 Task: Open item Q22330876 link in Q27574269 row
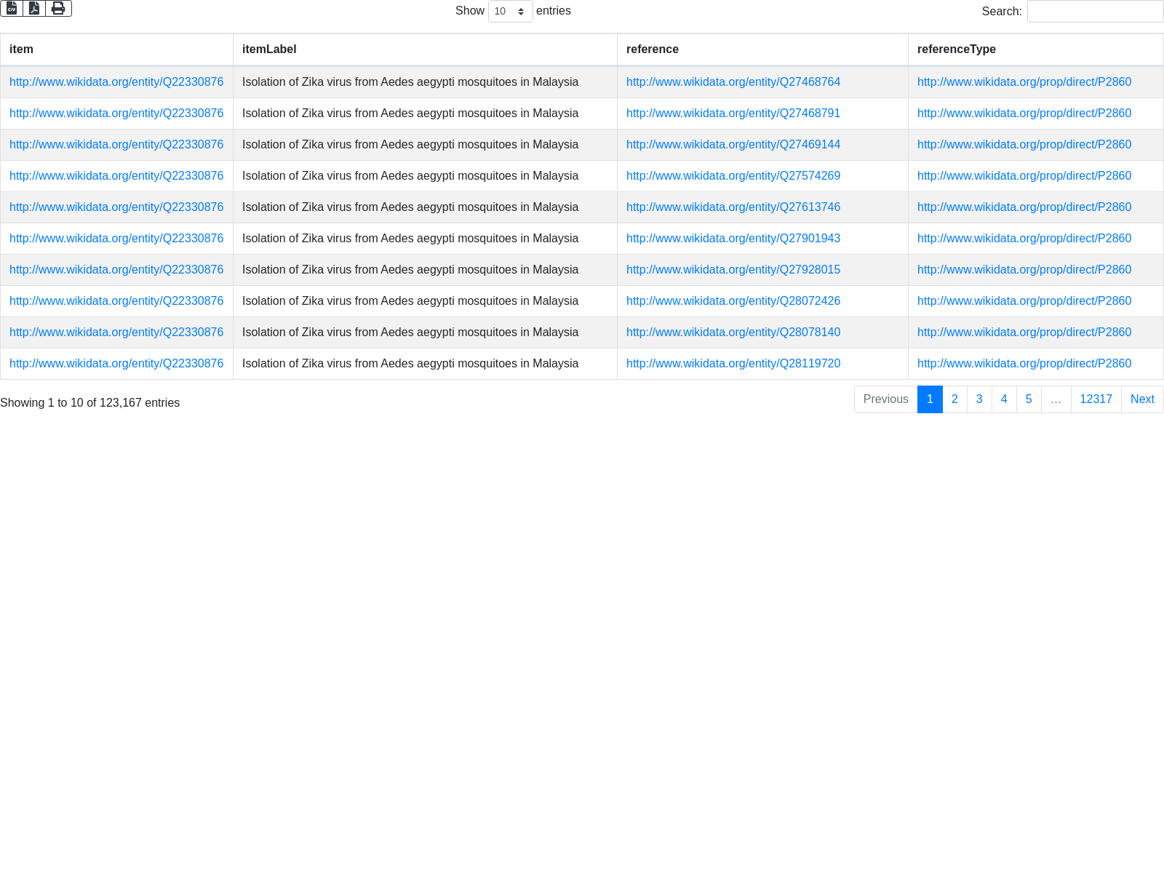pyautogui.click(x=116, y=176)
